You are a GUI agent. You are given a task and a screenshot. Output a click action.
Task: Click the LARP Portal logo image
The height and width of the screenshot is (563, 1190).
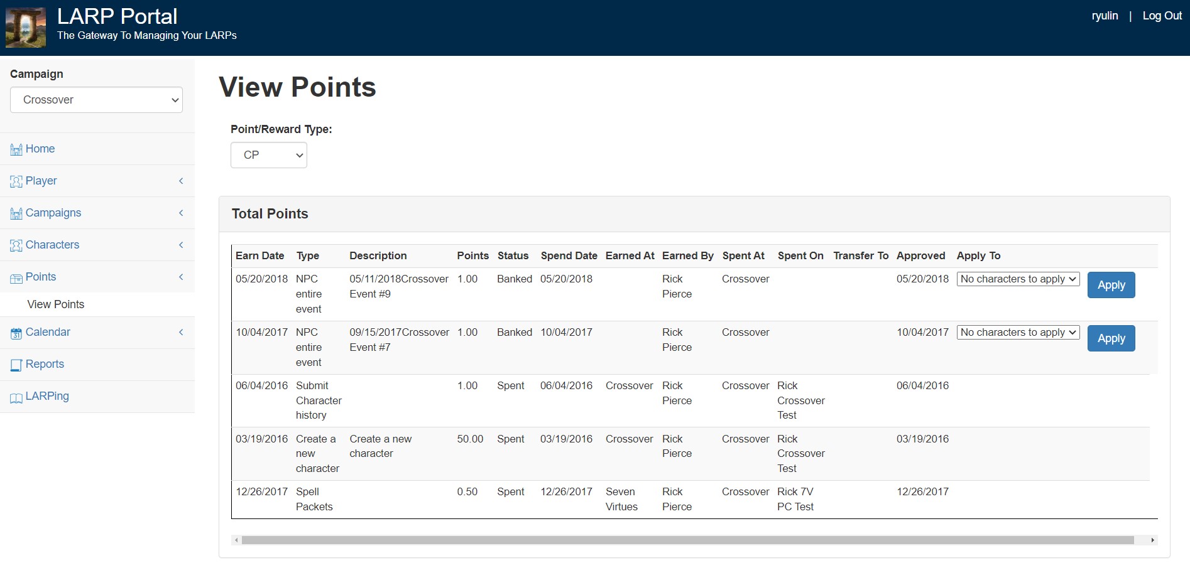[x=26, y=28]
